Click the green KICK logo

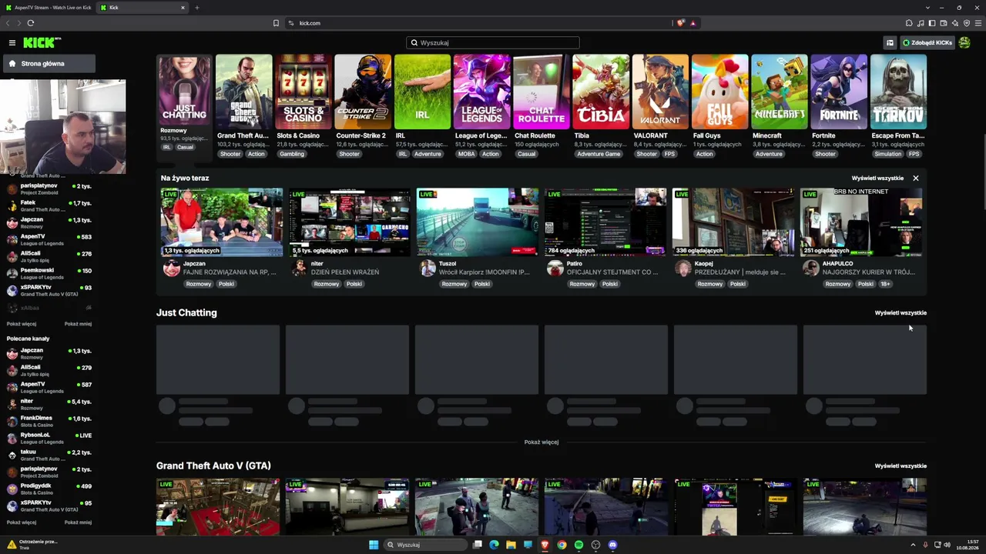[x=42, y=43]
